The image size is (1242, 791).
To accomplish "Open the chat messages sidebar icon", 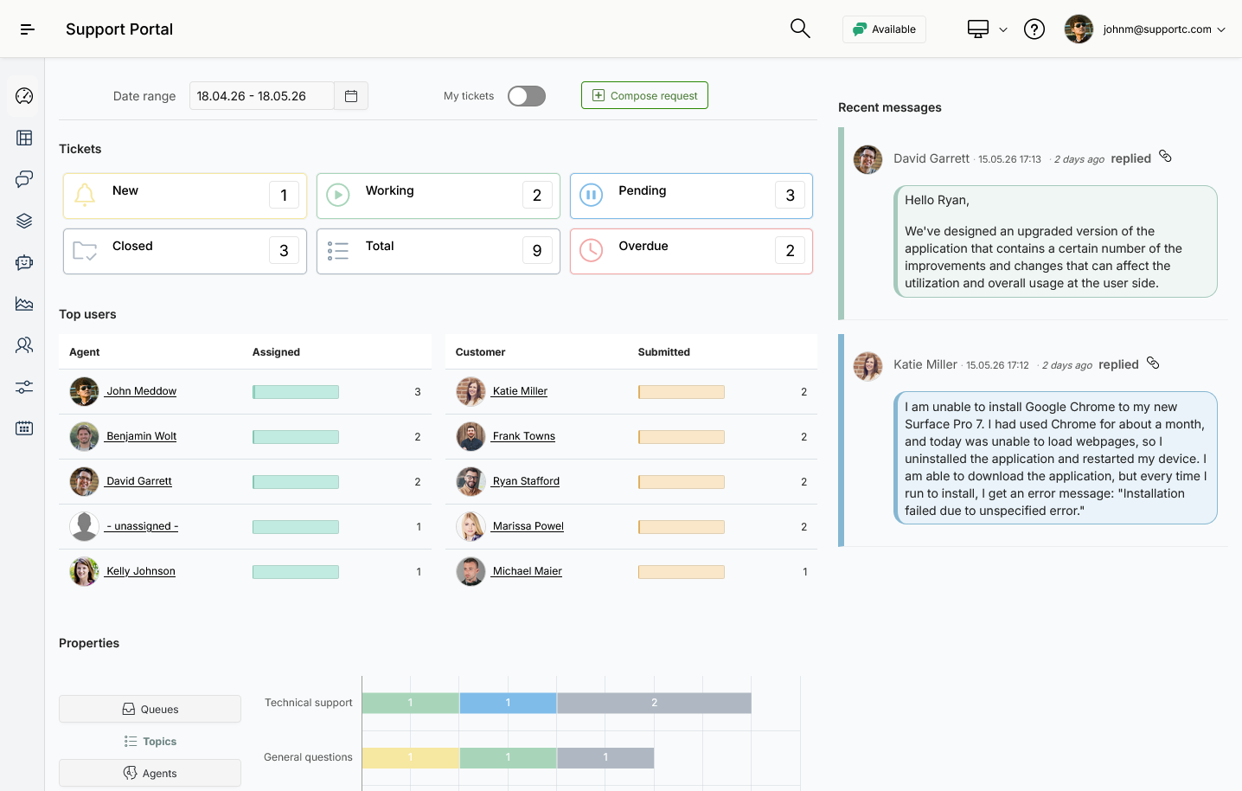I will [24, 179].
